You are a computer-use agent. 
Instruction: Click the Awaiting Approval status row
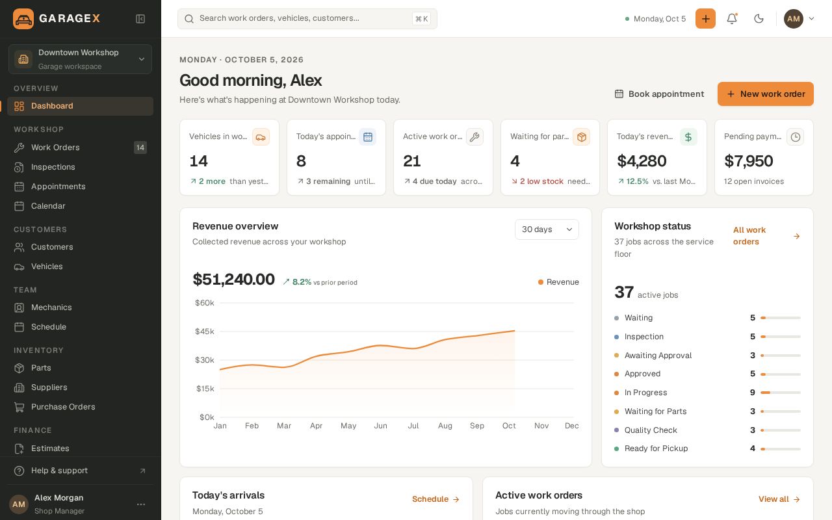click(707, 356)
